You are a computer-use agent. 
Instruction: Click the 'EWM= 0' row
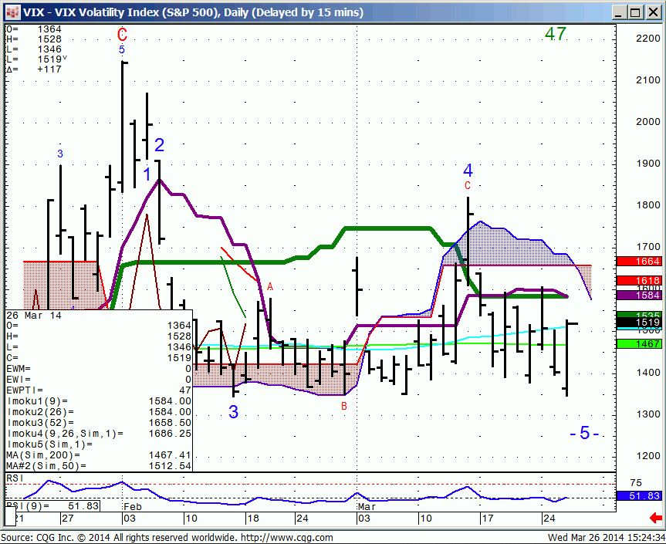pos(99,369)
